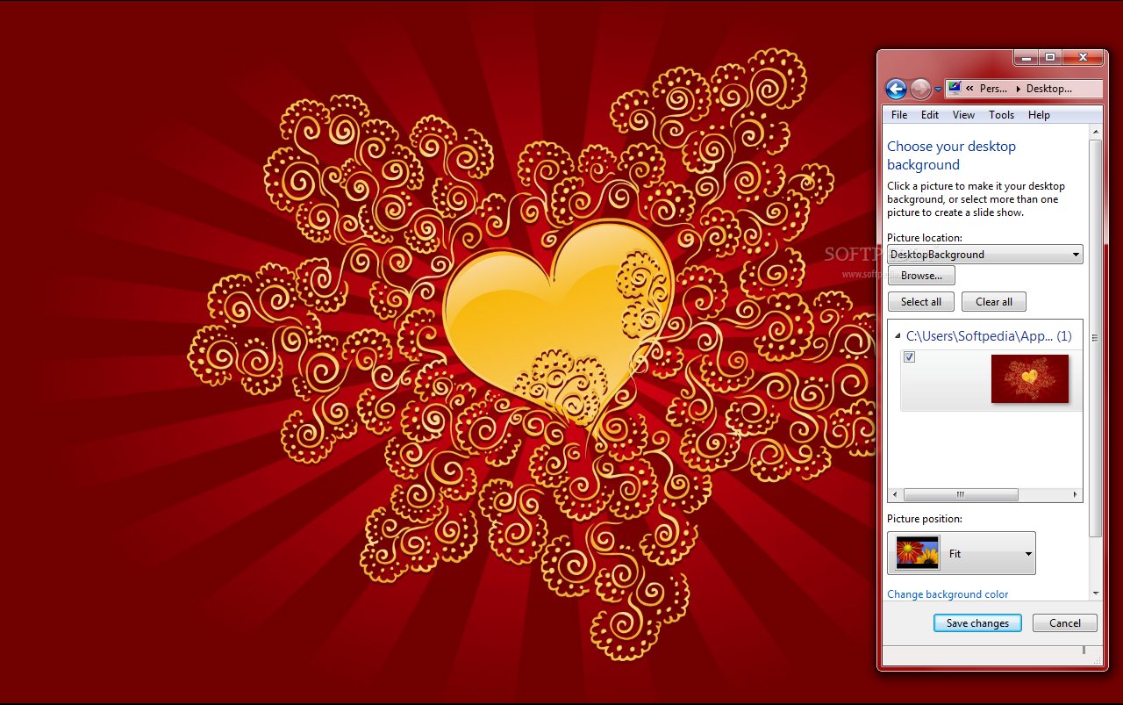Open the Picture position Fit dropdown

click(962, 553)
